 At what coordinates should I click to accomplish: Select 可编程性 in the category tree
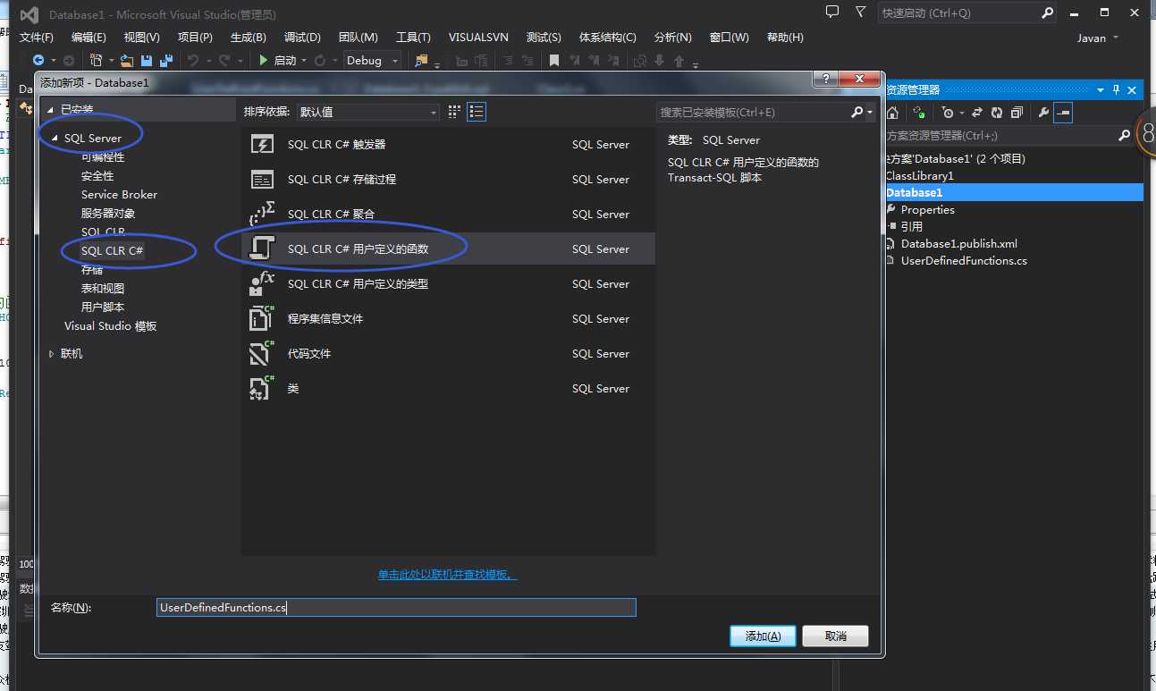pyautogui.click(x=103, y=157)
